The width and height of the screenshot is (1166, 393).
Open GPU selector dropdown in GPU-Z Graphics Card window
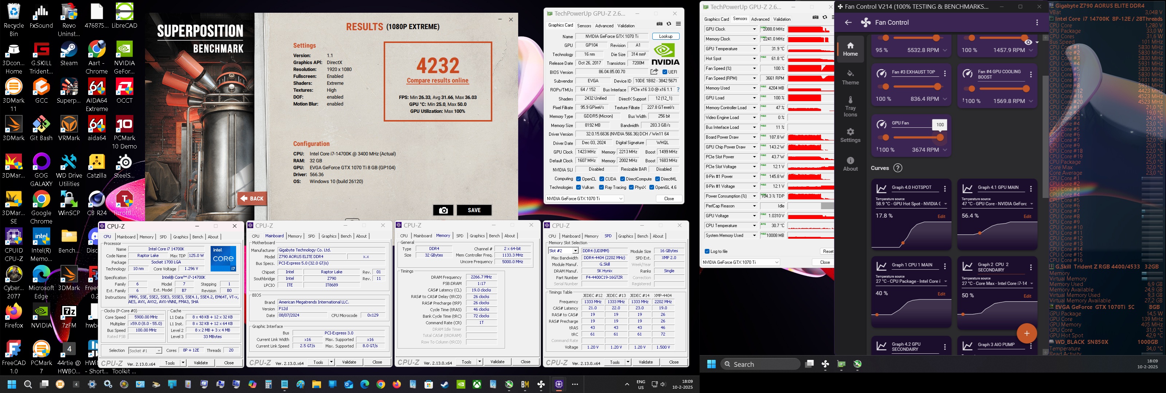click(585, 199)
